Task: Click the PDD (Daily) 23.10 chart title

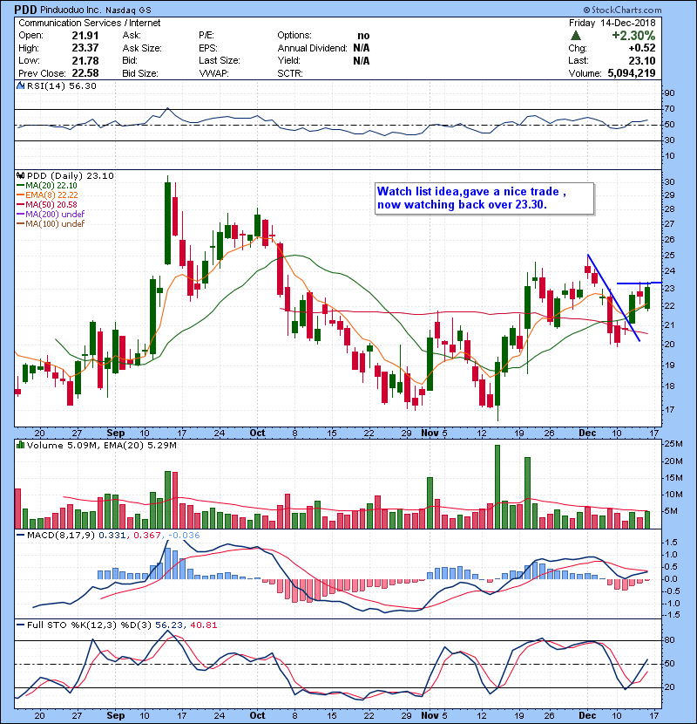Action: click(x=70, y=176)
